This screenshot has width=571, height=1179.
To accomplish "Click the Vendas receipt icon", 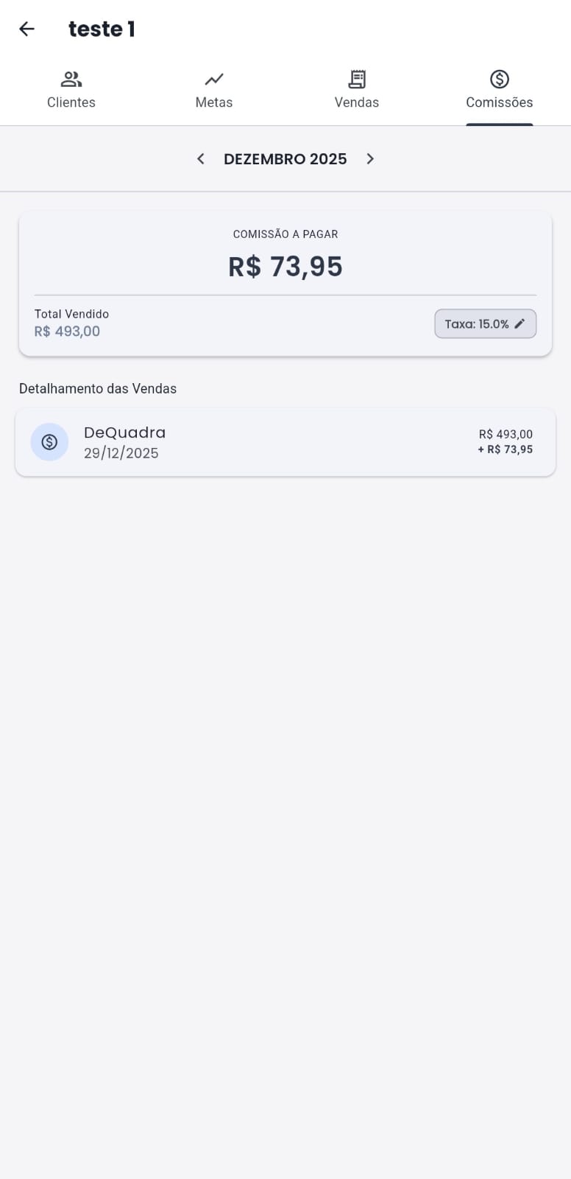I will pos(357,79).
